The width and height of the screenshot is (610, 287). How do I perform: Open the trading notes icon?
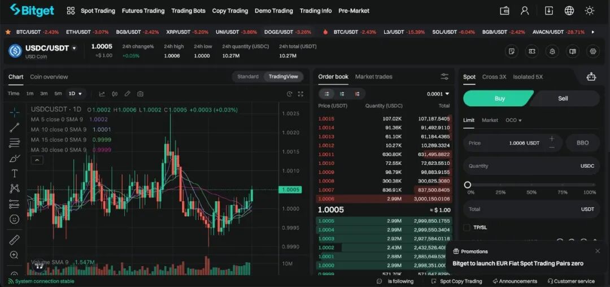point(512,51)
